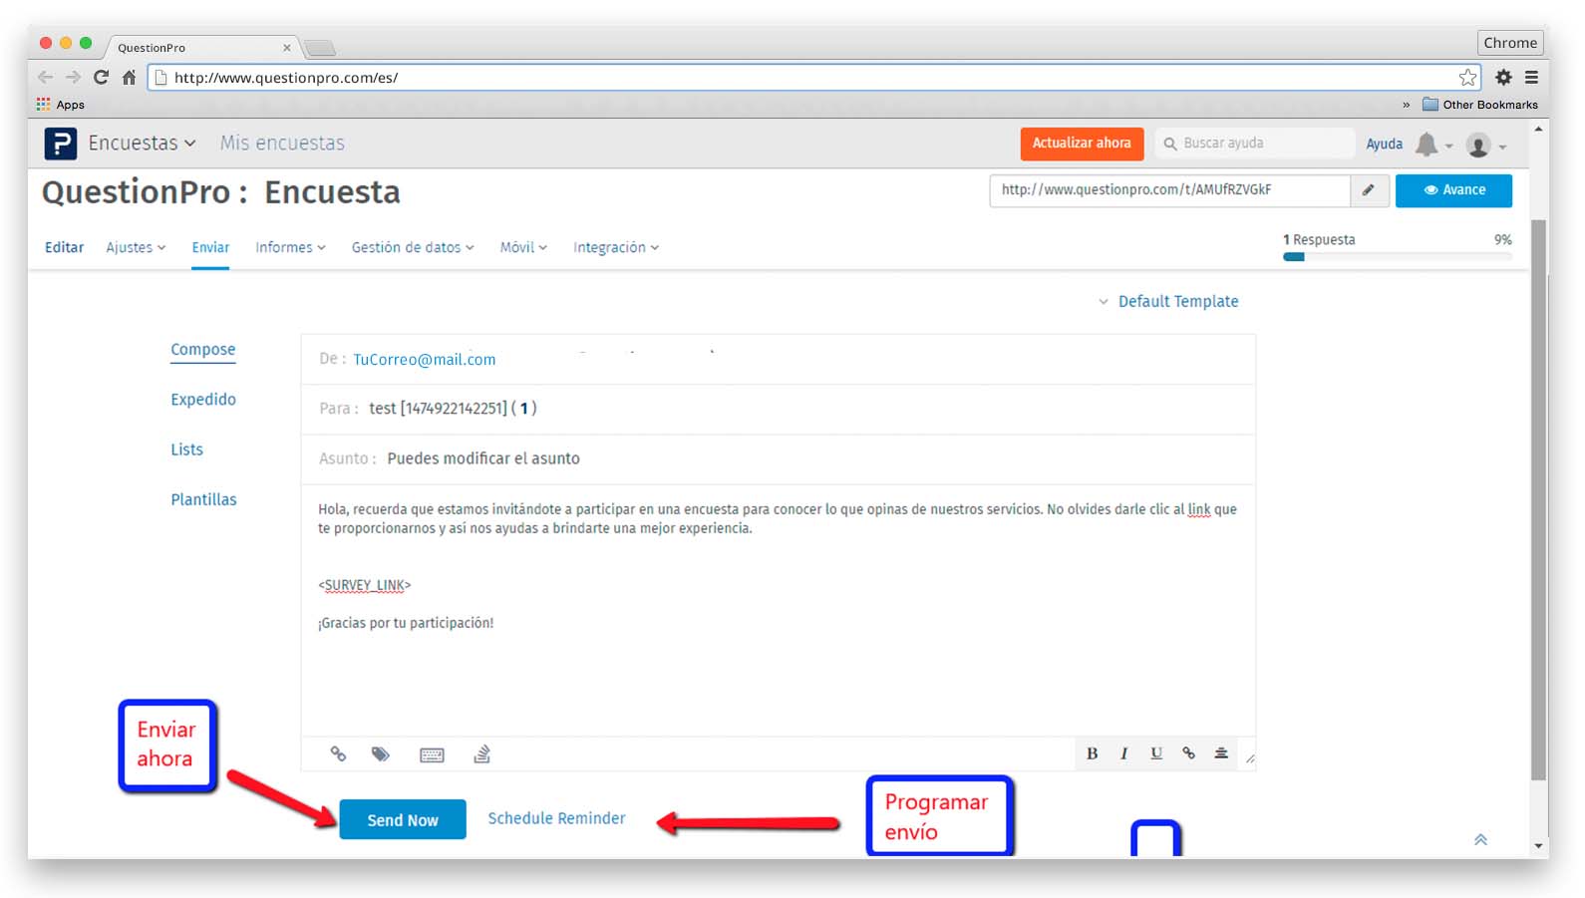Open a new browser tab
This screenshot has height=898, width=1585.
coord(320,48)
